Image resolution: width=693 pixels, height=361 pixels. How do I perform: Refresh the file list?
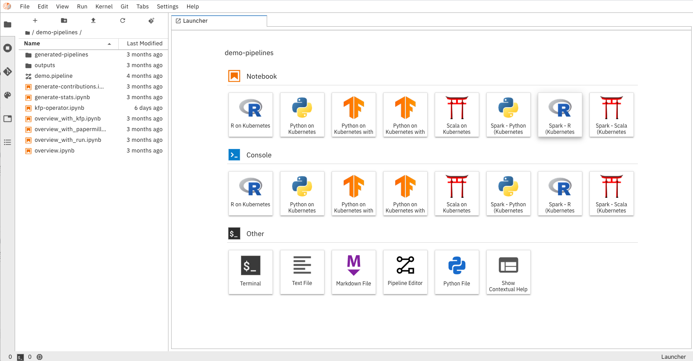(x=123, y=20)
